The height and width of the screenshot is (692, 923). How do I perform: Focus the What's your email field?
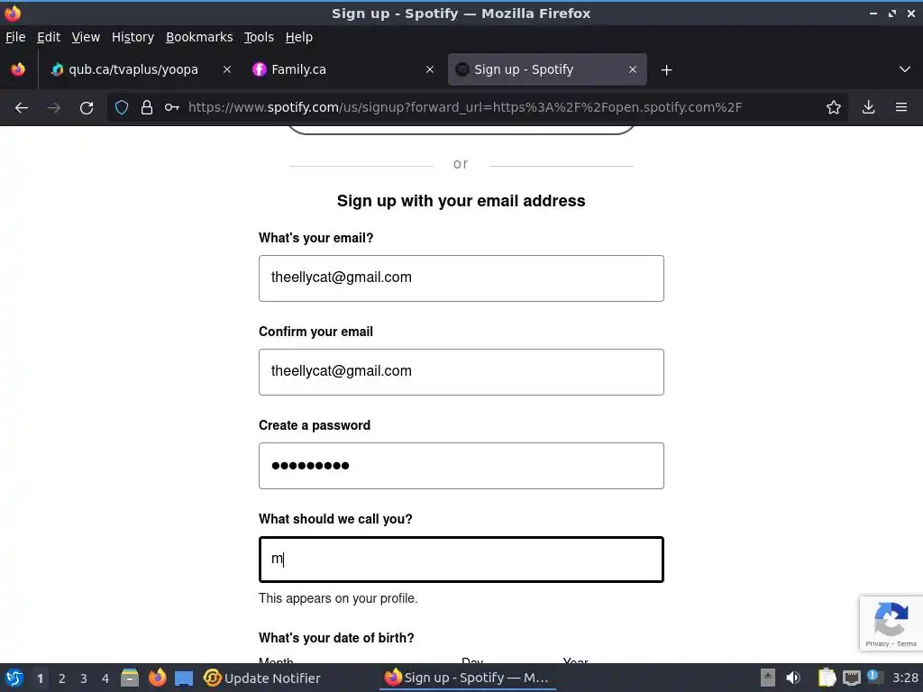pos(461,278)
